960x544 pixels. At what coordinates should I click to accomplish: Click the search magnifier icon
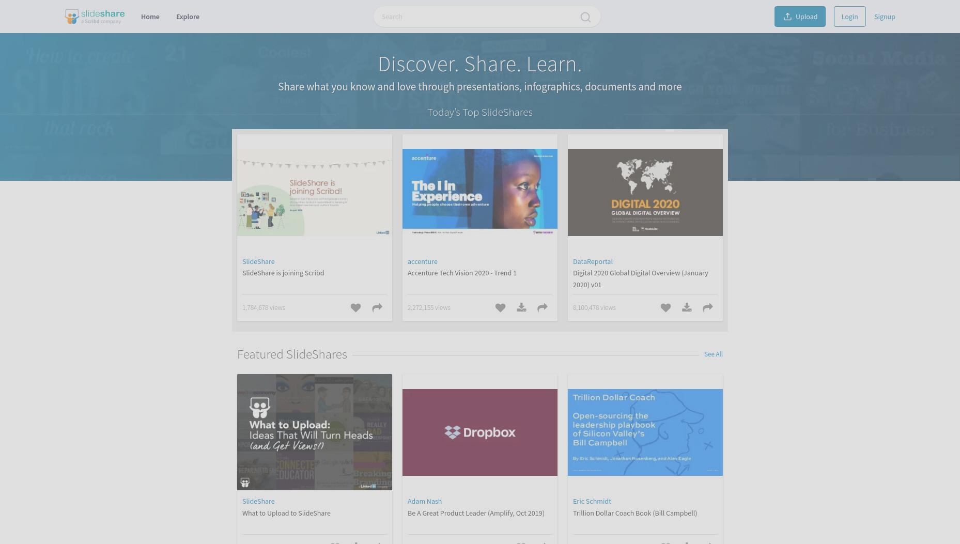coord(585,17)
